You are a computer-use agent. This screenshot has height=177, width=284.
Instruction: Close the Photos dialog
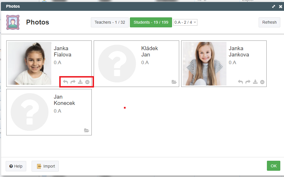(281, 7)
